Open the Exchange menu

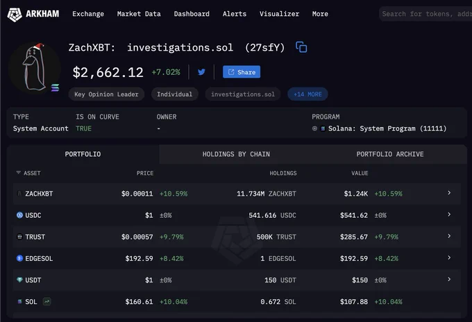coord(88,14)
